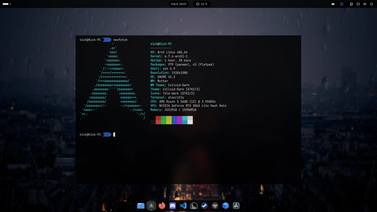The image size is (377, 212).
Task: Launch Steam from the dock
Action: (x=204, y=206)
